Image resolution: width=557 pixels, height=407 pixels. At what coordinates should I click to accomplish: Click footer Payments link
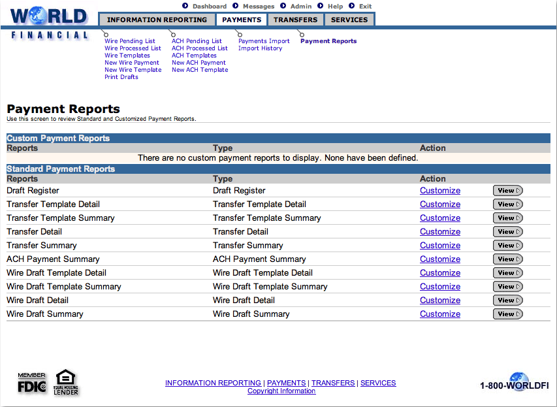point(286,383)
